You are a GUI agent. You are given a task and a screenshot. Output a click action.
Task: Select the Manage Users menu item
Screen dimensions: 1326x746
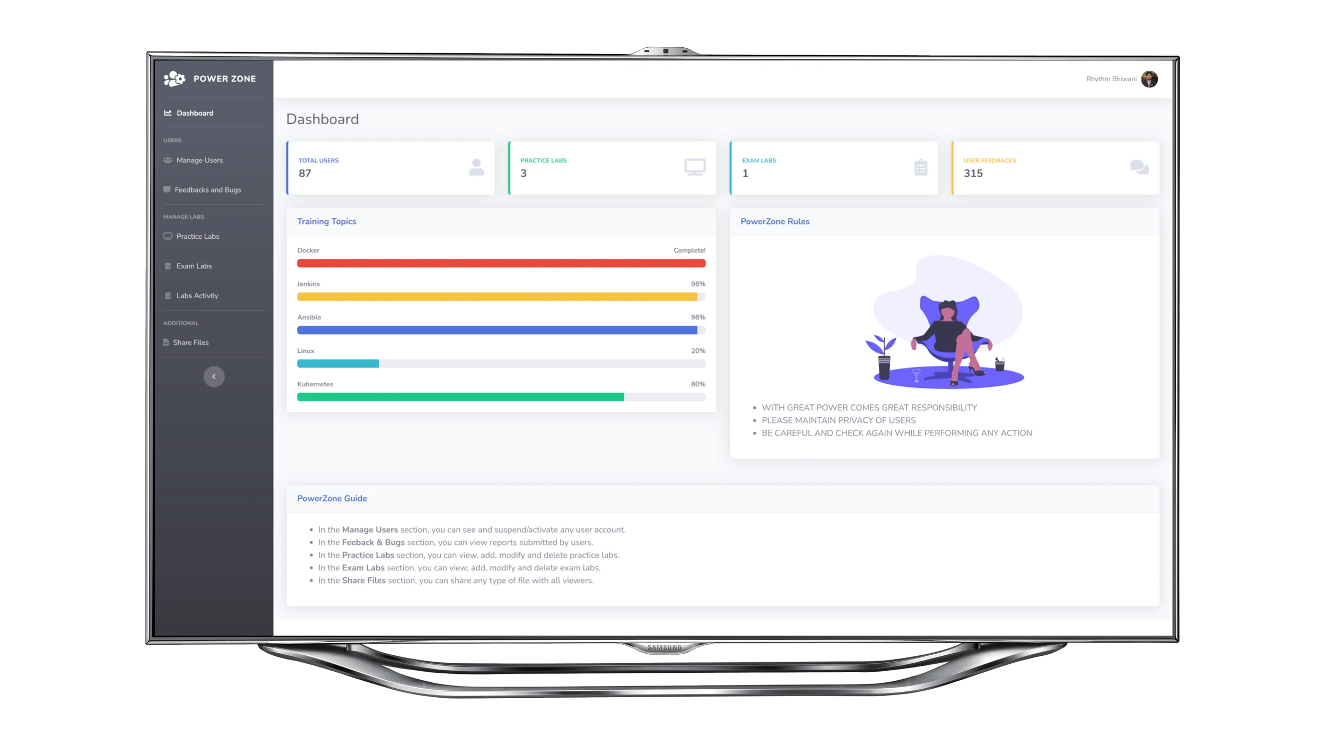[x=198, y=159]
